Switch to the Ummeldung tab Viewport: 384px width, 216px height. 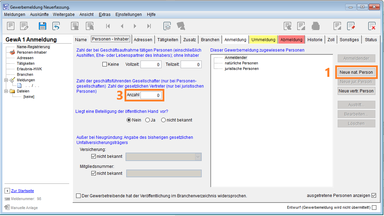(x=263, y=39)
